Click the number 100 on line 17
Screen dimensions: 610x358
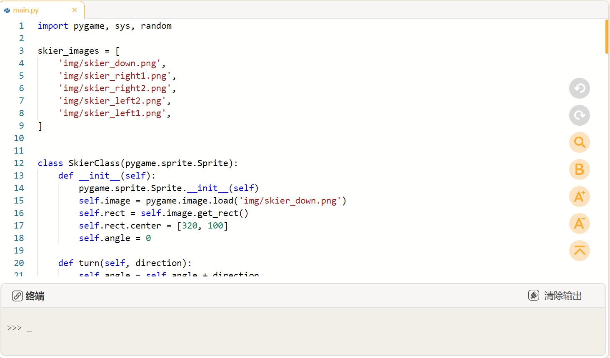(x=215, y=226)
